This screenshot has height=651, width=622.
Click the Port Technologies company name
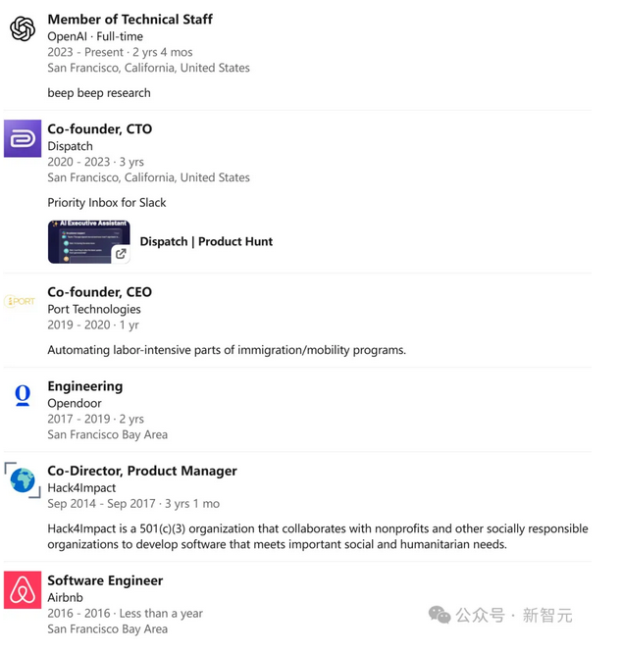tap(94, 309)
